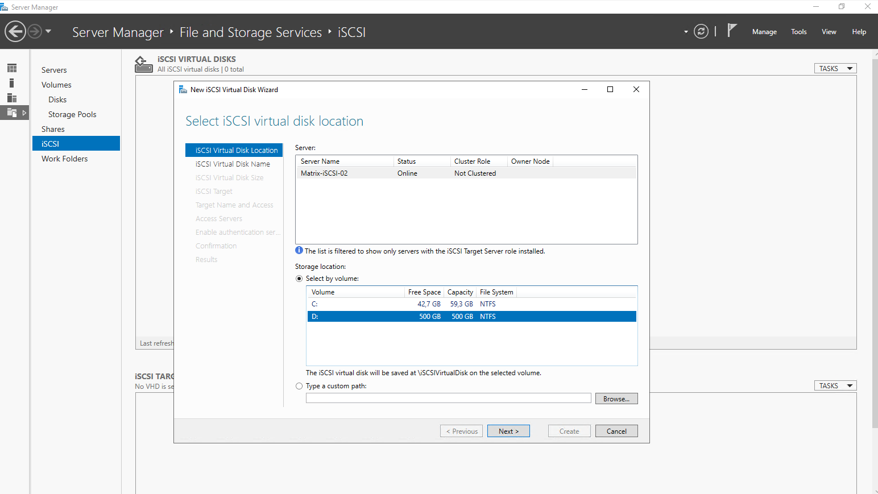
Task: Open the lower TASKS dropdown for iSCSI targets
Action: tap(835, 385)
